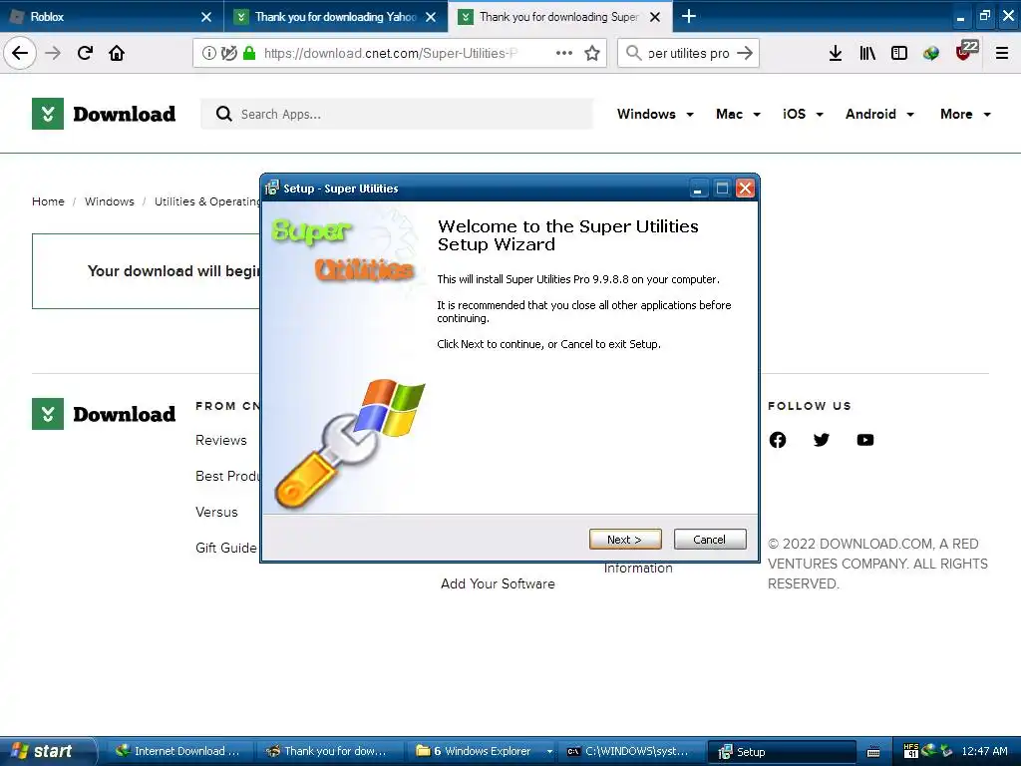Open the downloads arrow in toolbar
This screenshot has width=1021, height=766.
836,54
